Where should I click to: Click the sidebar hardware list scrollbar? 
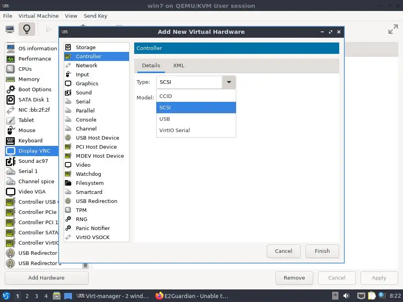pyautogui.click(x=85, y=265)
